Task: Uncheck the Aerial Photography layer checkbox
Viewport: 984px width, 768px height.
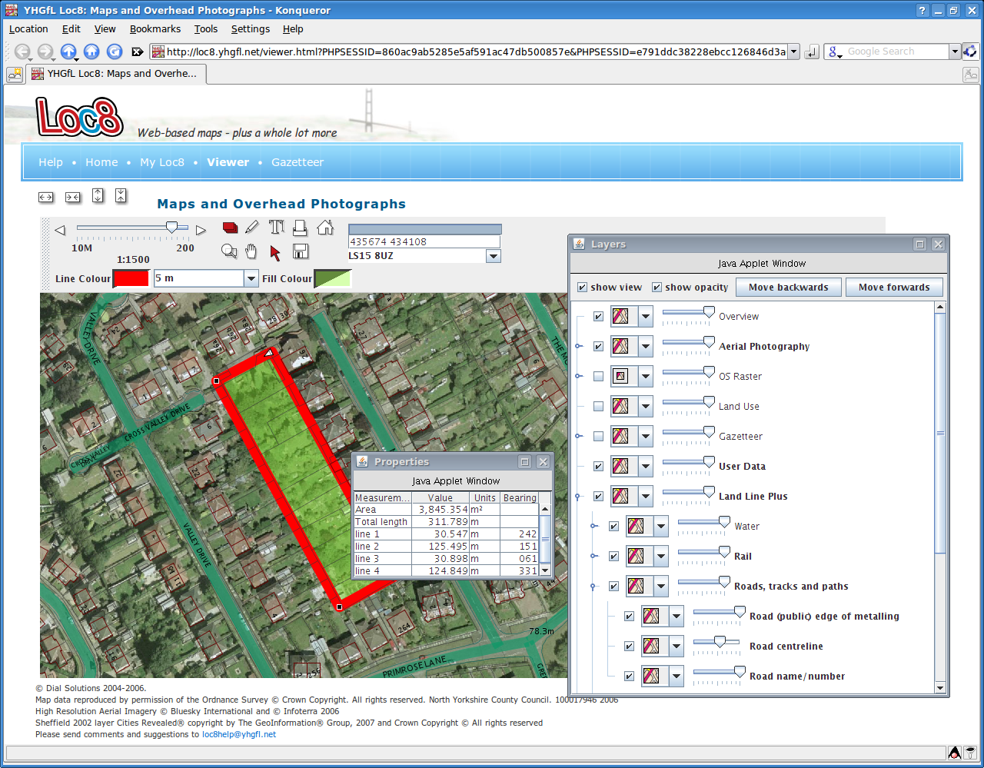Action: pos(598,346)
